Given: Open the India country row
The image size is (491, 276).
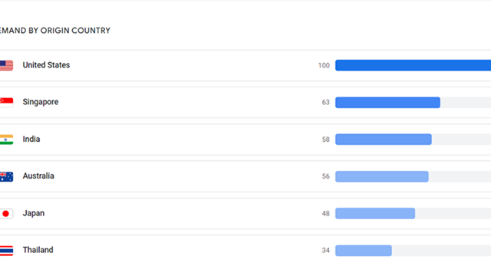Looking at the screenshot, I should 245,140.
